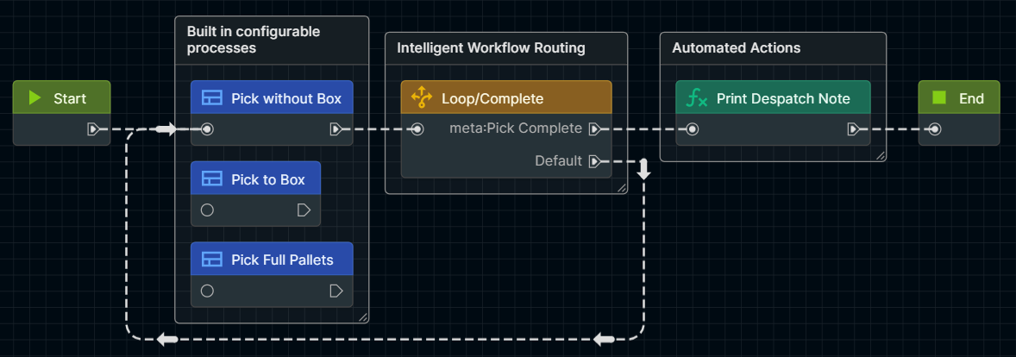Image resolution: width=1016 pixels, height=357 pixels.
Task: Click the Automated Actions group title
Action: 736,48
